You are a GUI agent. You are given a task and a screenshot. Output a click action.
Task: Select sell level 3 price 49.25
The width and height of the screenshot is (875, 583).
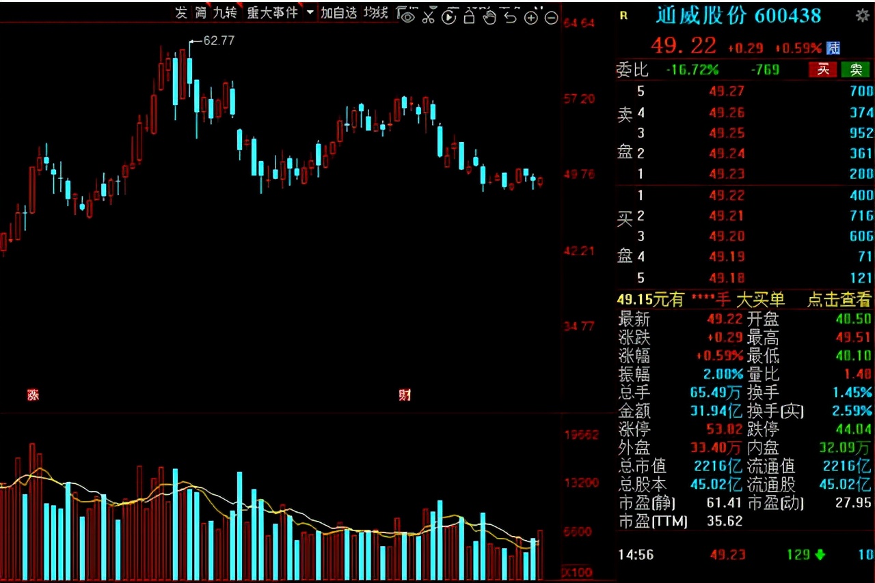(726, 133)
